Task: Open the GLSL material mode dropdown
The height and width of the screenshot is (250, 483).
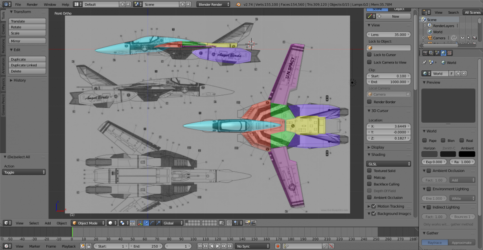Action: 389,164
